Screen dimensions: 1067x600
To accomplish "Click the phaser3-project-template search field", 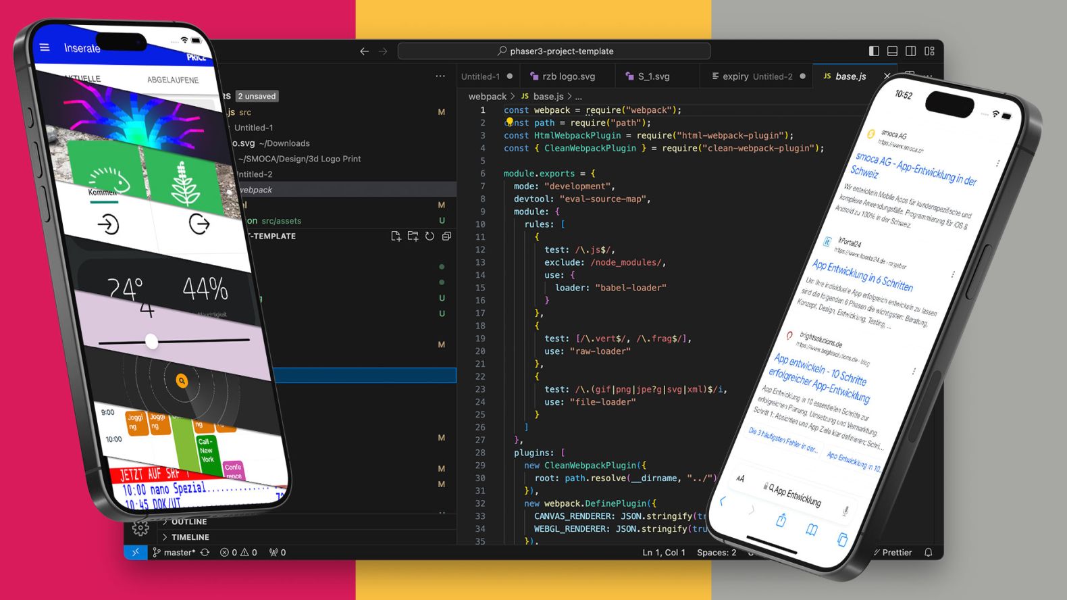I will pyautogui.click(x=554, y=51).
